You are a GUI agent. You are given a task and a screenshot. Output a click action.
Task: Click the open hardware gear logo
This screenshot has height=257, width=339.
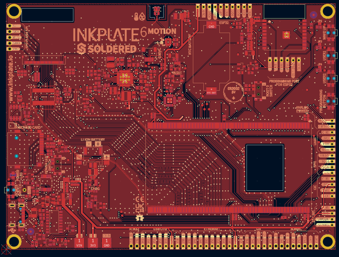(x=140, y=218)
